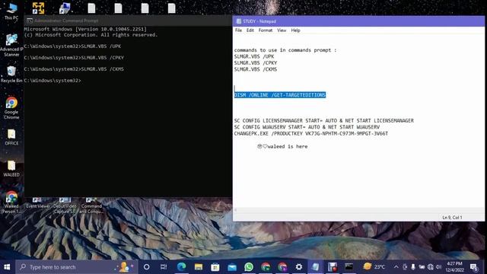Screen dimensions: 487x274
Task: Click the 'waleed is here' text in Notepad
Action: pos(288,146)
